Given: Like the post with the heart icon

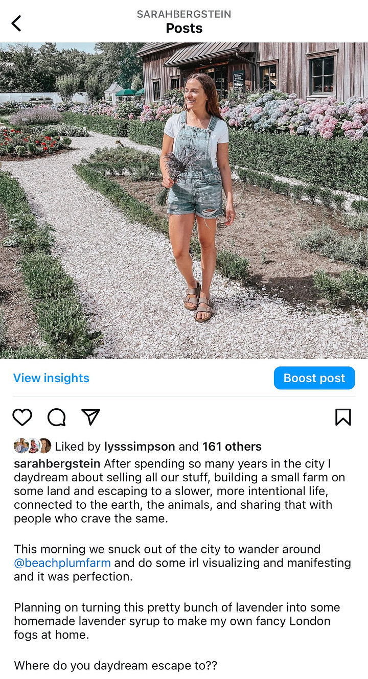Looking at the screenshot, I should click(22, 417).
